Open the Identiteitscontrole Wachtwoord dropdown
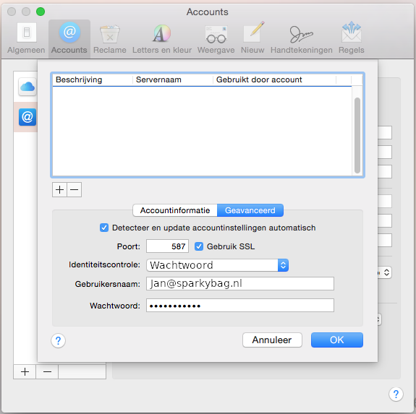The width and height of the screenshot is (416, 414). click(x=217, y=265)
